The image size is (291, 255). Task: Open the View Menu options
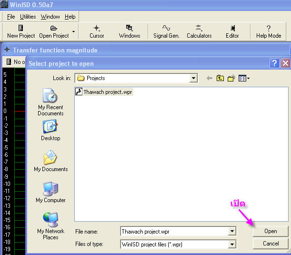point(244,78)
